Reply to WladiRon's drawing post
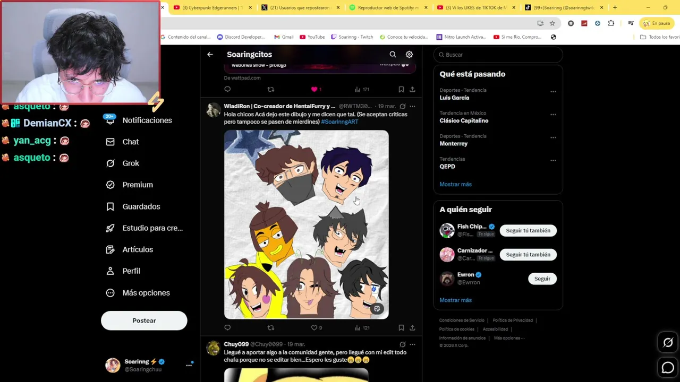The width and height of the screenshot is (680, 382). [227, 328]
